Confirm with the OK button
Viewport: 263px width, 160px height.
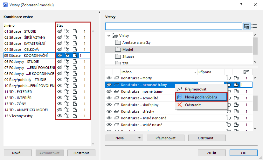(244, 153)
